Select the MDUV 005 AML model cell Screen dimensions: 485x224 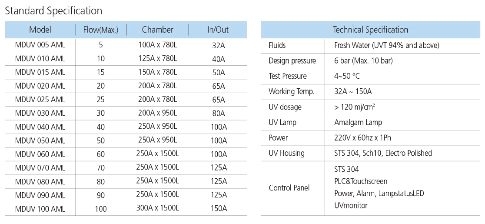coord(40,45)
